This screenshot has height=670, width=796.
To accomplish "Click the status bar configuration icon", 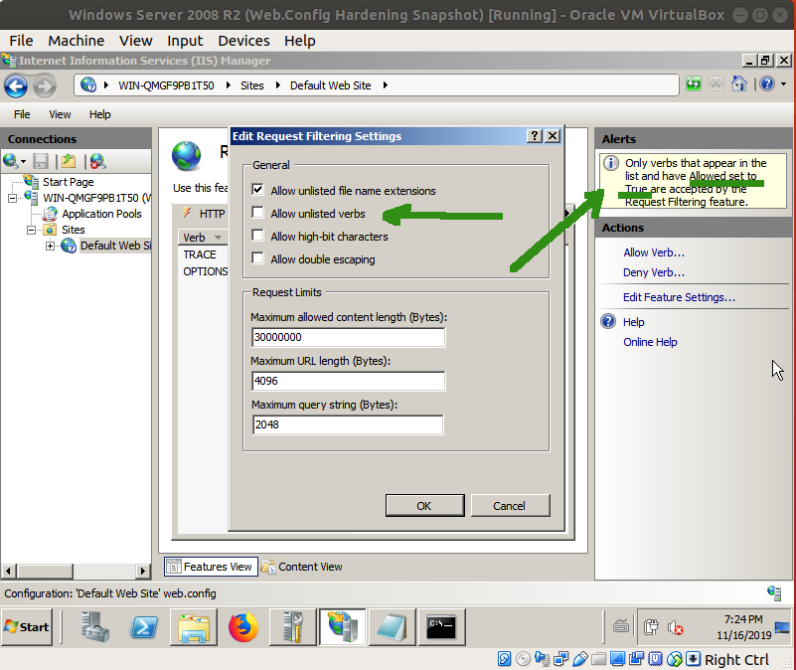I will pos(774,592).
